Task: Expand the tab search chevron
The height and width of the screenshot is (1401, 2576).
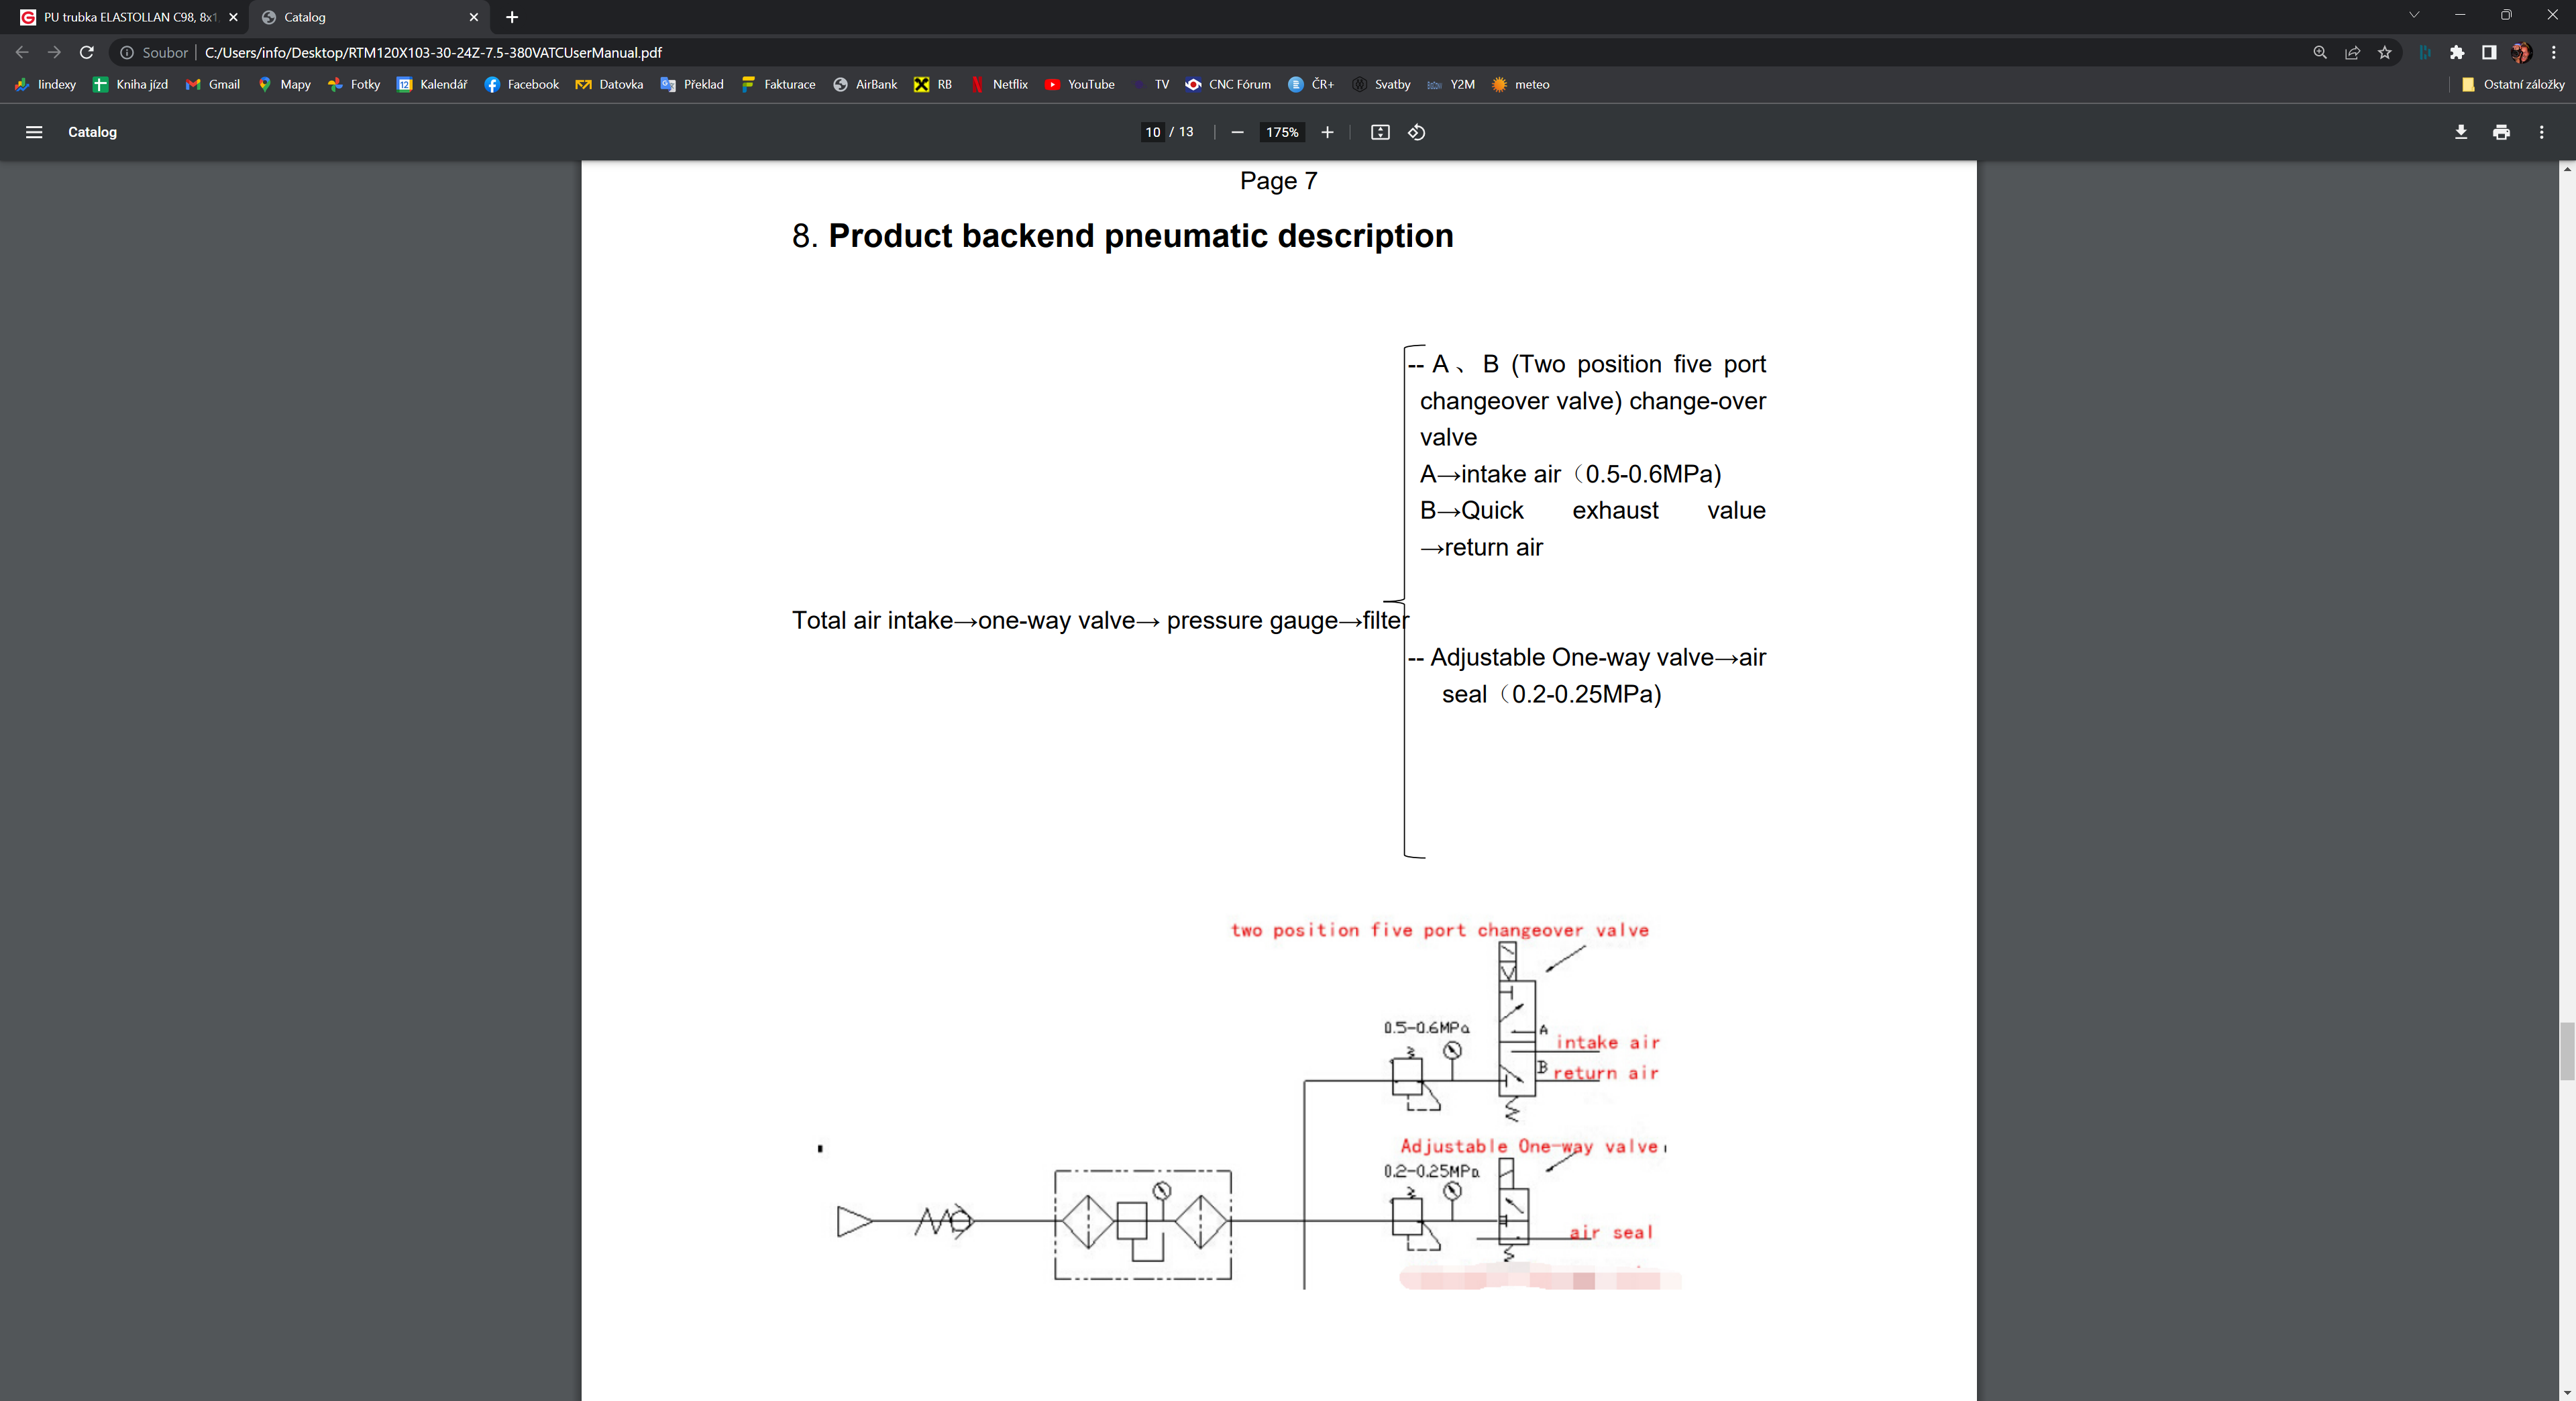Action: [2413, 16]
